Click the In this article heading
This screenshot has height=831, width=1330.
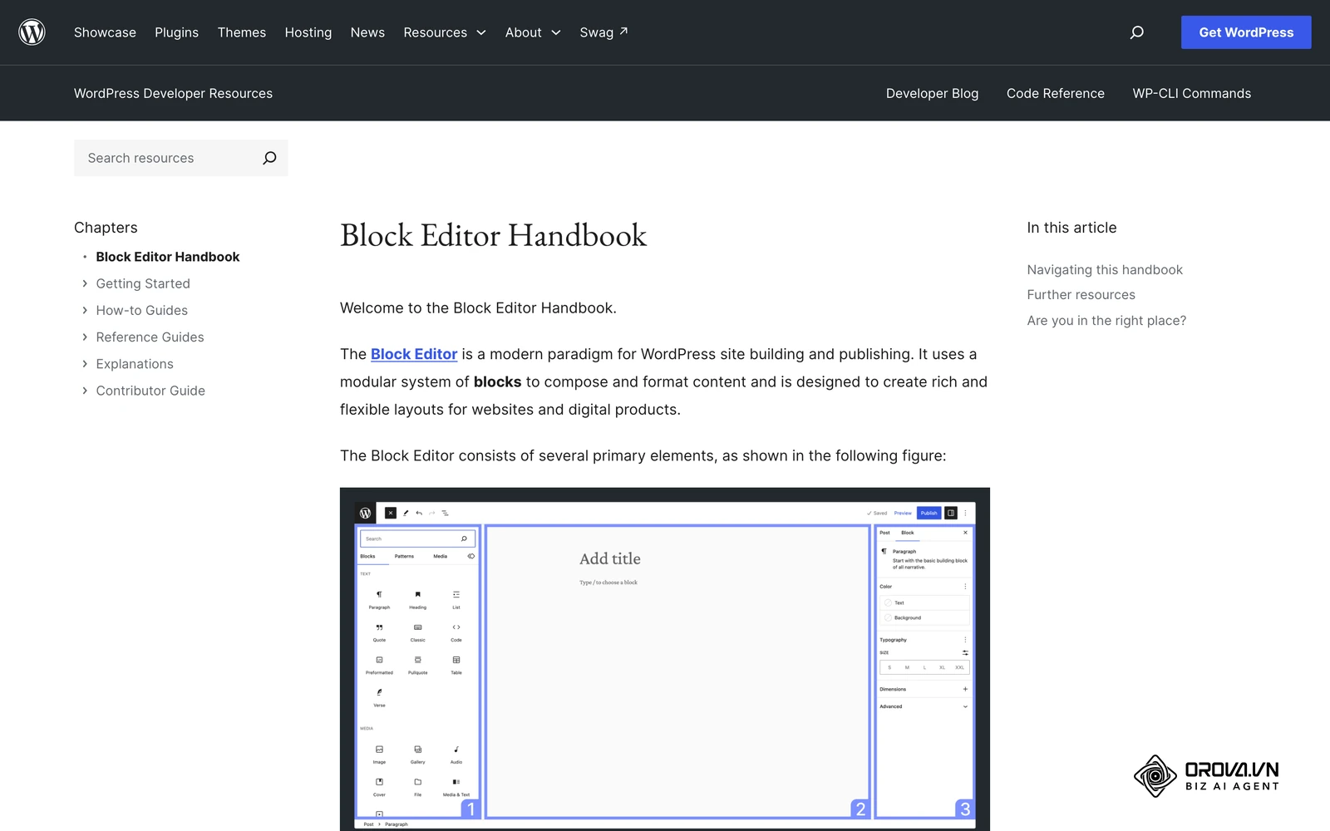[x=1071, y=228]
